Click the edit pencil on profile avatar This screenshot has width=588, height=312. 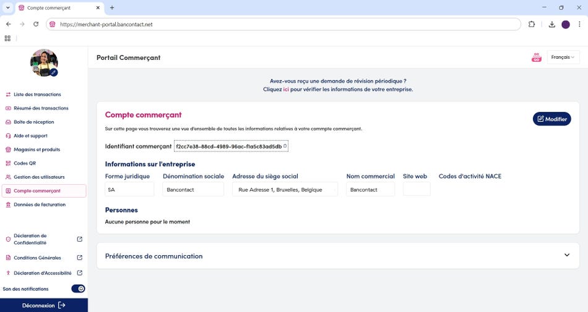coord(54,72)
